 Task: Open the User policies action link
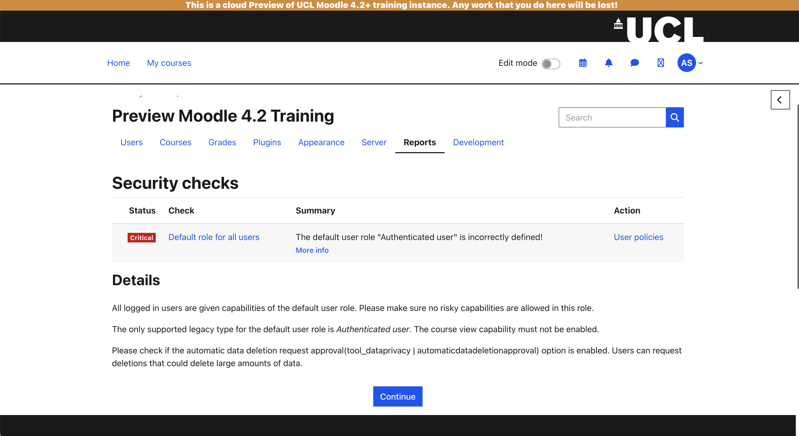click(638, 237)
